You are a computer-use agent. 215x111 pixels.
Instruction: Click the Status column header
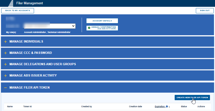(x=184, y=106)
